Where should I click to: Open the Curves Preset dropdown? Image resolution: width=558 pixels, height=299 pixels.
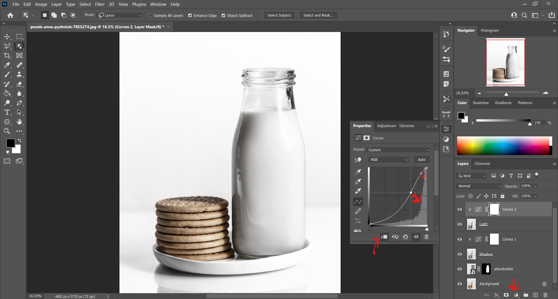[x=398, y=150]
